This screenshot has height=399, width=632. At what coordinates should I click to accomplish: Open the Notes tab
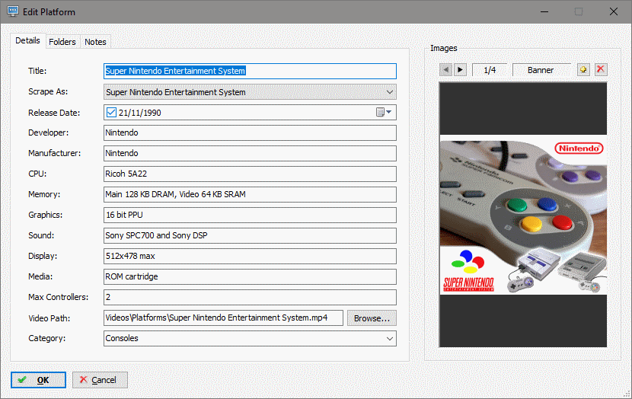pyautogui.click(x=95, y=42)
